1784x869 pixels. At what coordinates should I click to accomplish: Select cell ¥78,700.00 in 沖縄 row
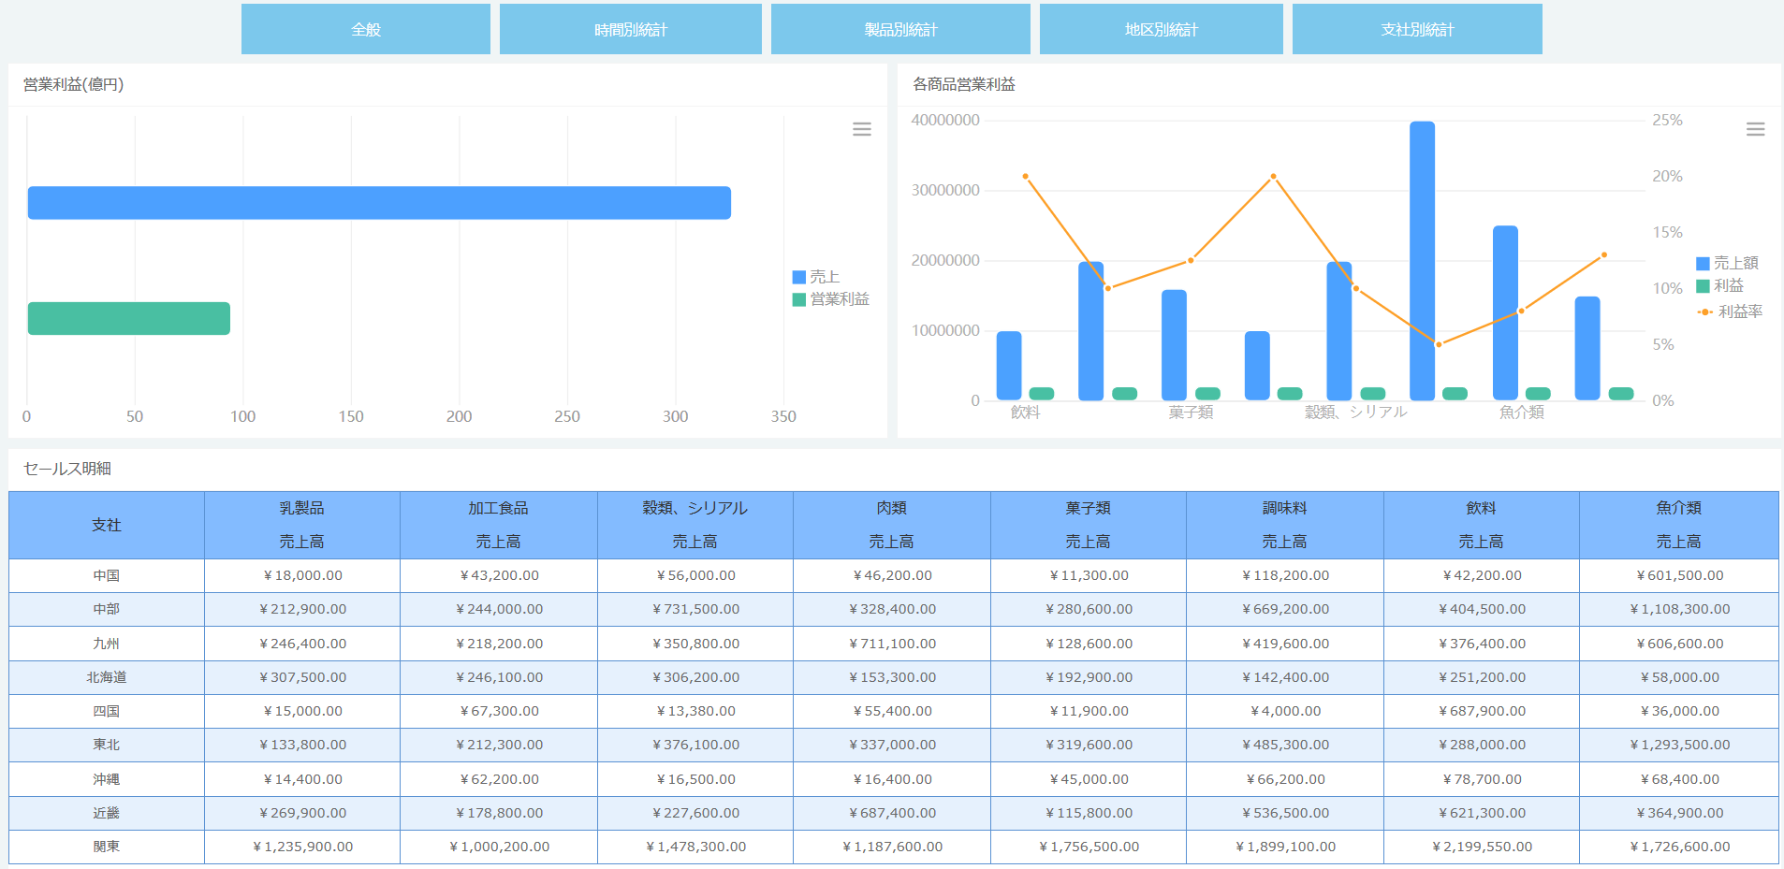coord(1481,779)
